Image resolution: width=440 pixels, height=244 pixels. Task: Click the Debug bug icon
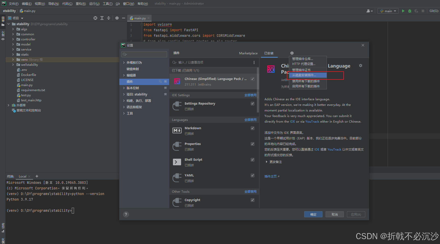409,11
